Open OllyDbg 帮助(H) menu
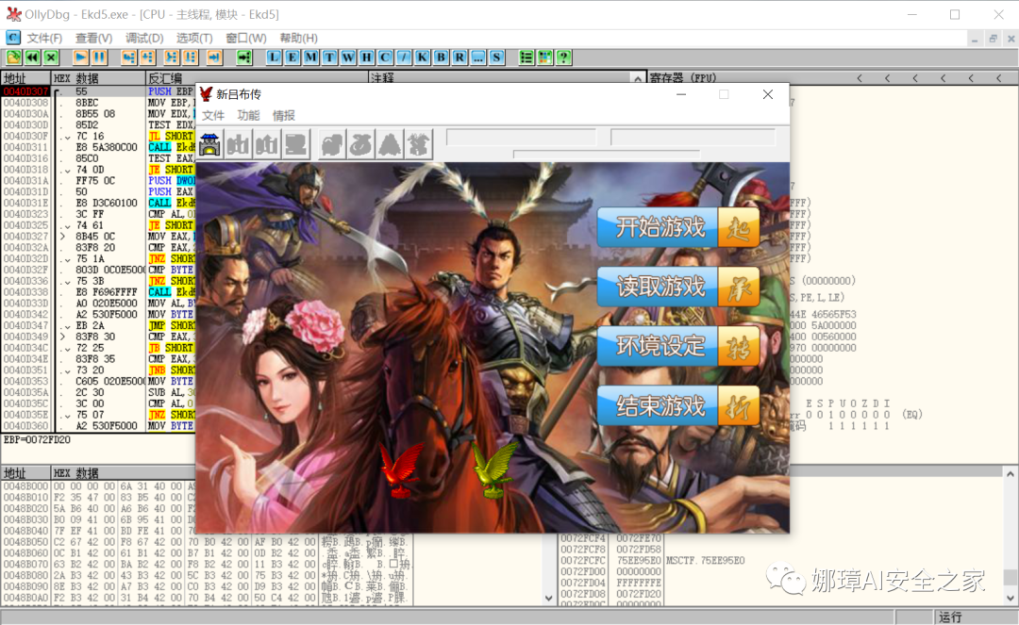The width and height of the screenshot is (1019, 625). (298, 39)
